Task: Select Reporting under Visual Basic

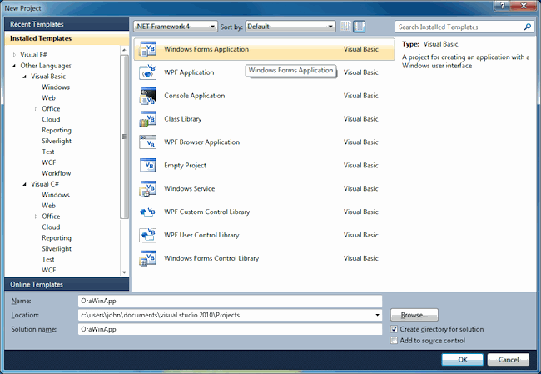Action: click(x=57, y=130)
